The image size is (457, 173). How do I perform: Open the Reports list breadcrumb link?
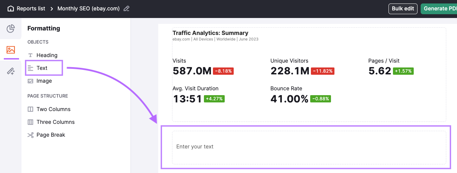[31, 9]
